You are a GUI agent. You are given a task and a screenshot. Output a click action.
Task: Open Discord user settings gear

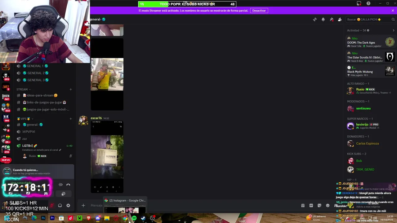click(68, 205)
